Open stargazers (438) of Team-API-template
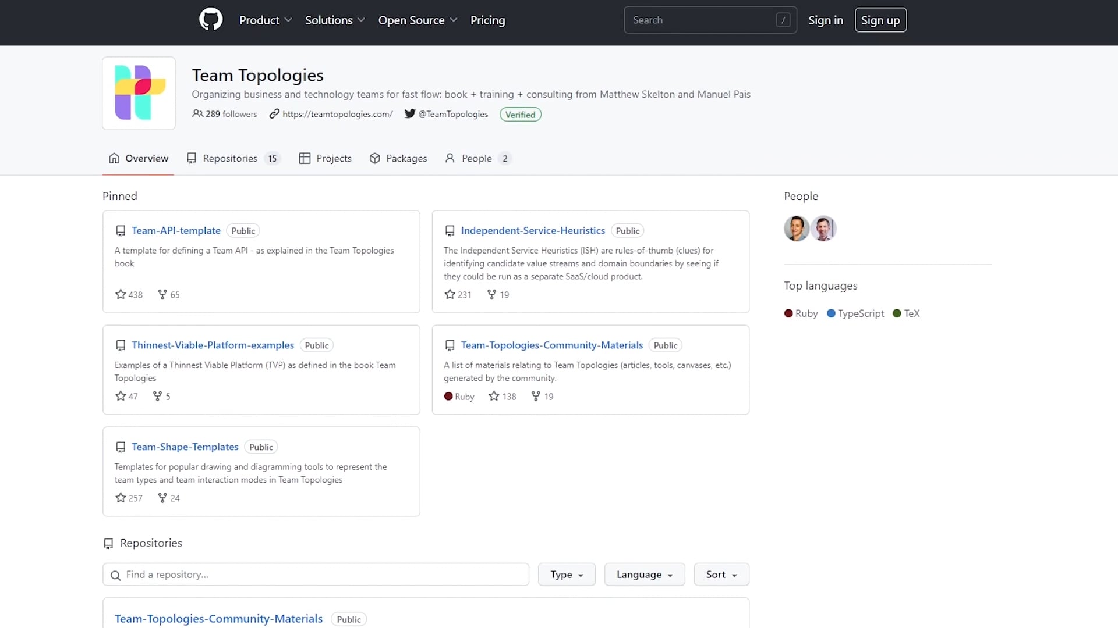Image resolution: width=1118 pixels, height=628 pixels. point(129,295)
